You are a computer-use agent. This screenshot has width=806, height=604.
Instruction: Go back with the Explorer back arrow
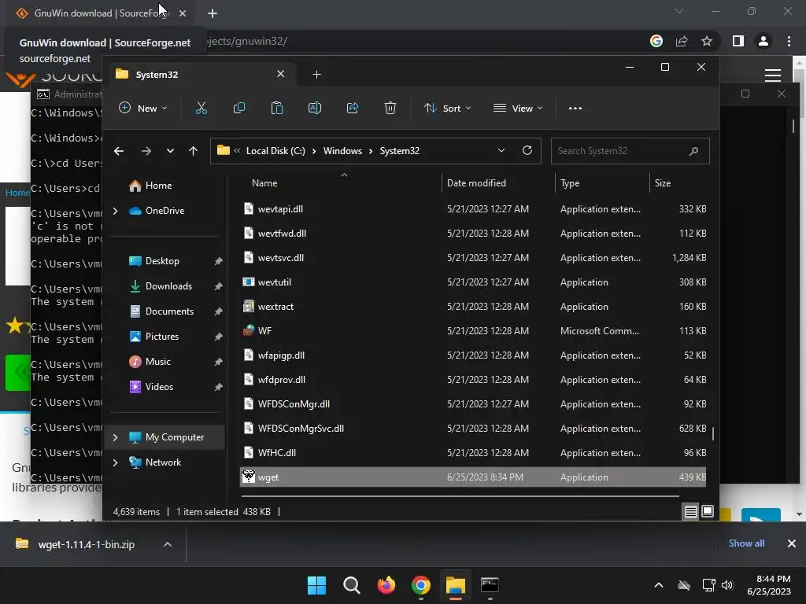[119, 151]
